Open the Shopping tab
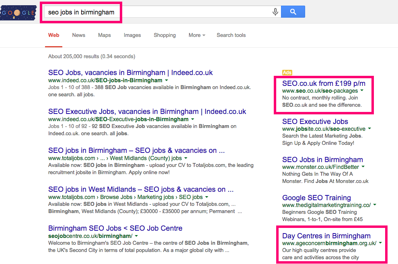The image size is (398, 264). tap(165, 35)
